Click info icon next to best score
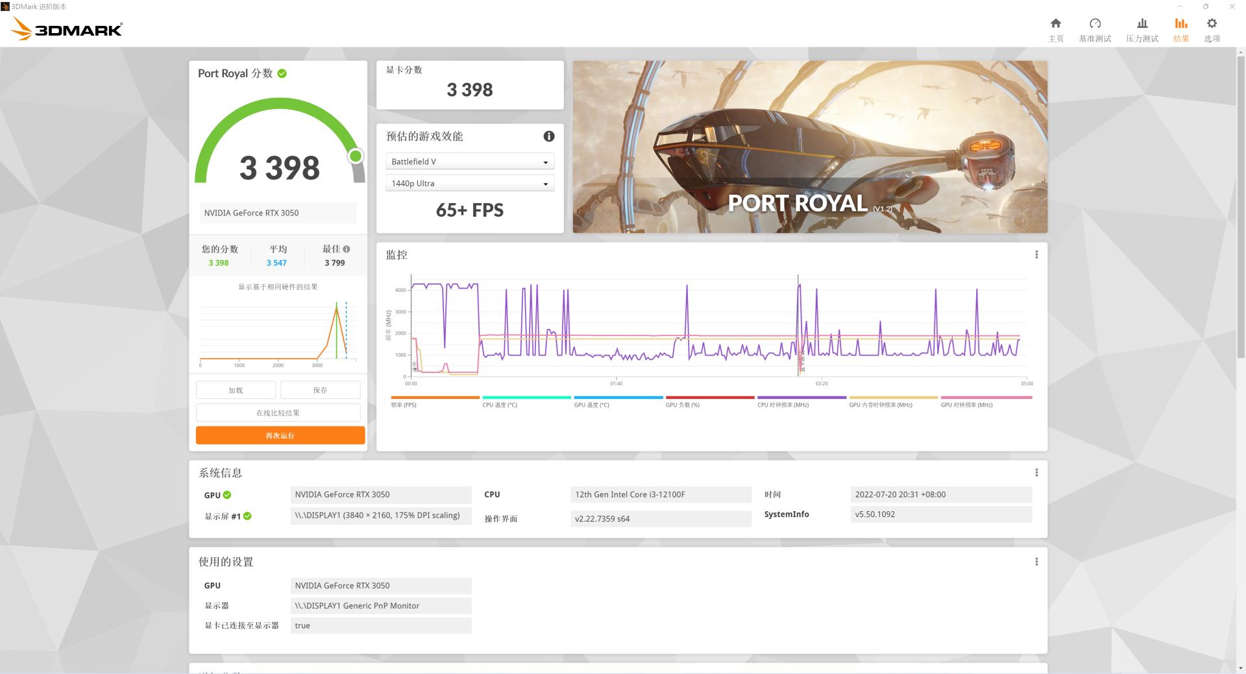The width and height of the screenshot is (1246, 674). point(347,249)
